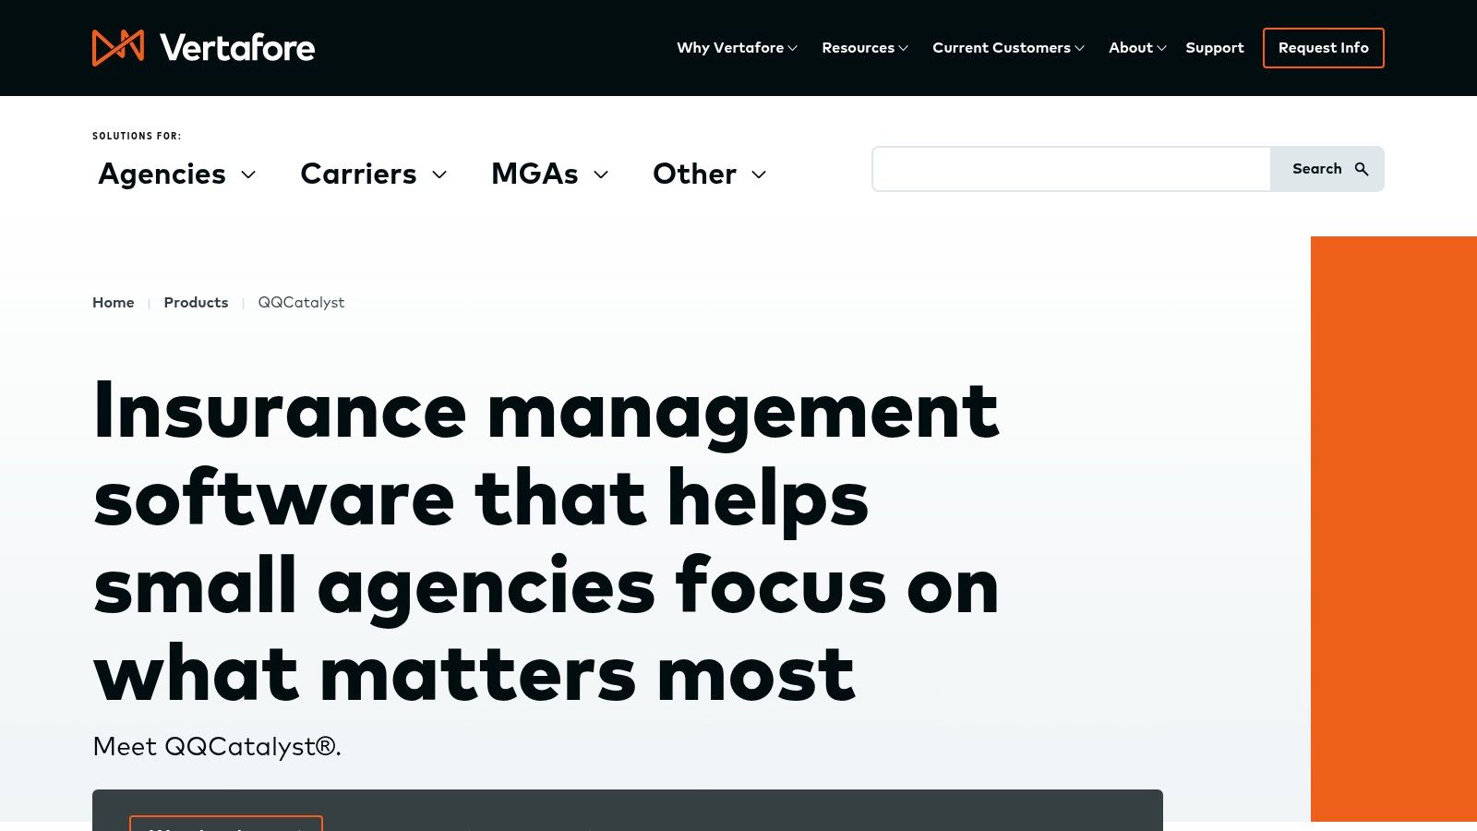
Task: Navigate to Home breadcrumb
Action: pyautogui.click(x=113, y=303)
